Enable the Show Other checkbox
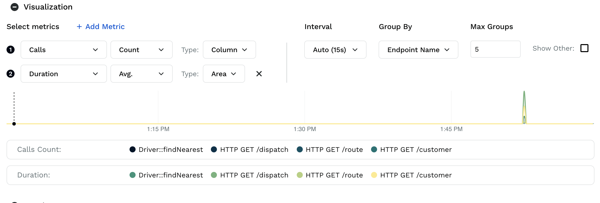Image resolution: width=600 pixels, height=203 pixels. (584, 48)
